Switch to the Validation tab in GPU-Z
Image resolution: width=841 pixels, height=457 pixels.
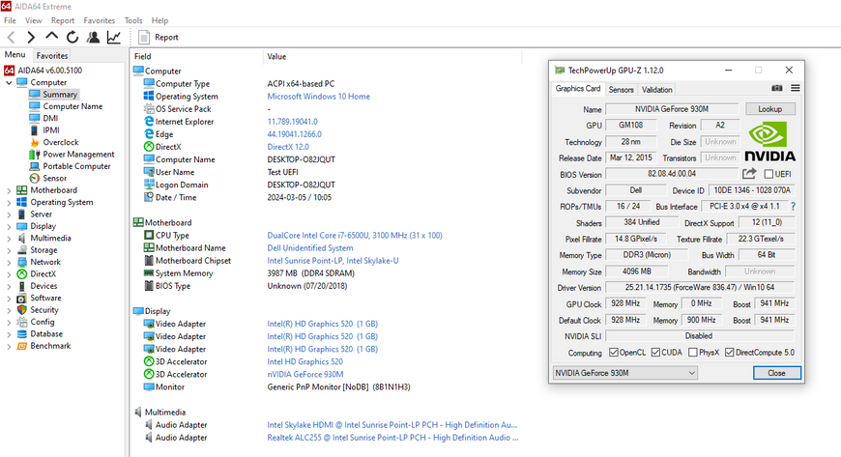tap(657, 90)
